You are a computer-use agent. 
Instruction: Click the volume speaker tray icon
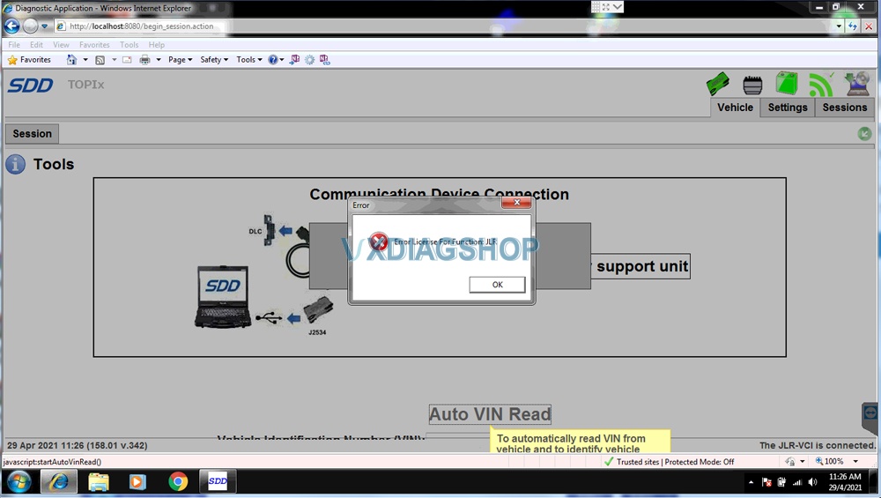pos(812,482)
